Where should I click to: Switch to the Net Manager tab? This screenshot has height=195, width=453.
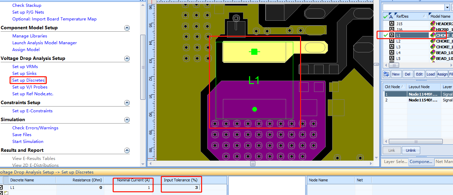444,162
